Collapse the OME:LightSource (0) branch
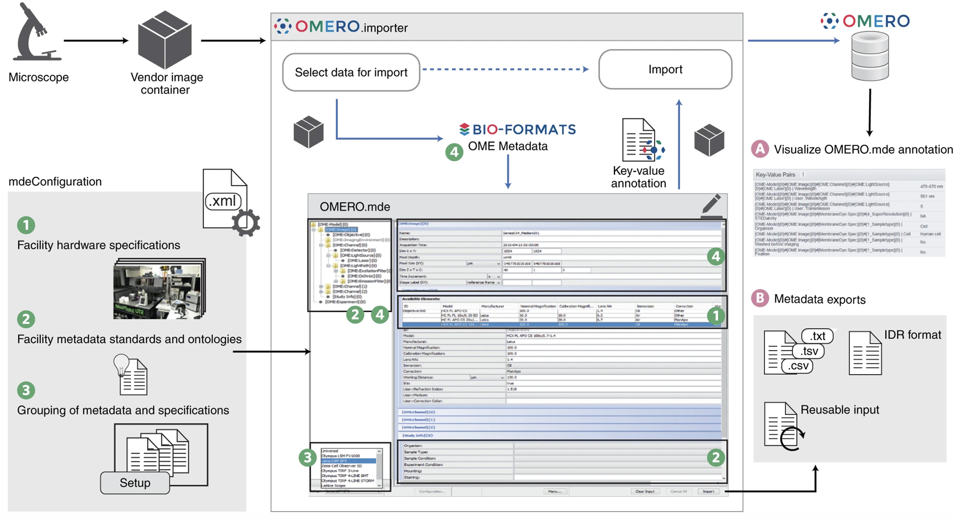This screenshot has width=955, height=519. [x=328, y=255]
